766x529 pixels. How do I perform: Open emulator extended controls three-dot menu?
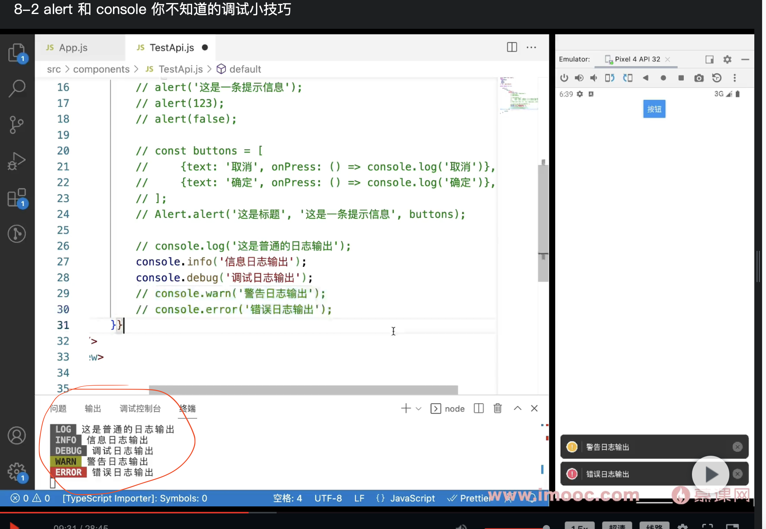click(735, 78)
